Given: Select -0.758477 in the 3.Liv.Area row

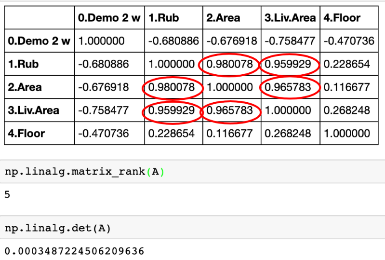Looking at the screenshot, I should tap(104, 110).
